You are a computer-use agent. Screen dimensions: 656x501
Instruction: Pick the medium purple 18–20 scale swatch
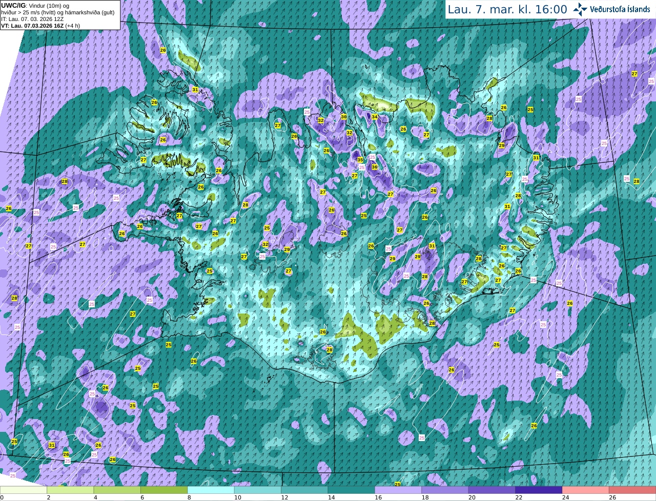click(445, 490)
